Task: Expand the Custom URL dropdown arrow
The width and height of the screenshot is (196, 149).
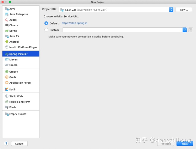Action: (185, 30)
